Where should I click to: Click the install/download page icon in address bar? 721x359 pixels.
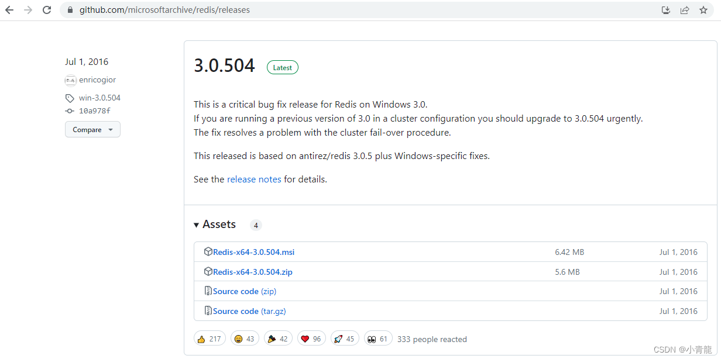(665, 10)
